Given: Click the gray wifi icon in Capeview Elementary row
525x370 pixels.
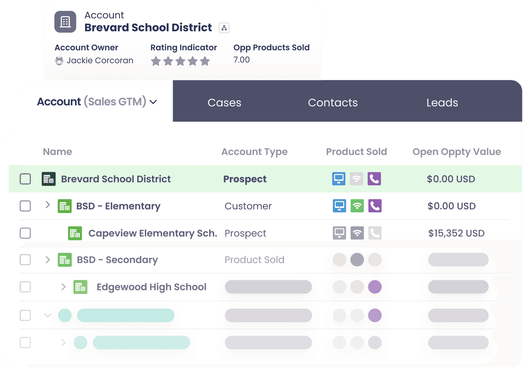Looking at the screenshot, I should [x=357, y=233].
